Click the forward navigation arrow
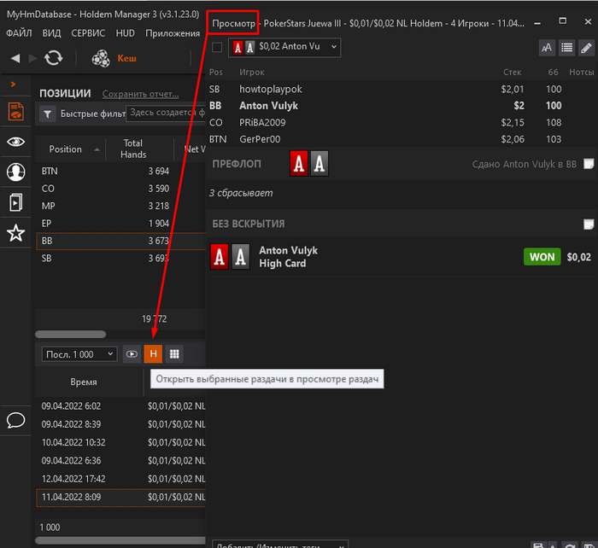598x548 pixels. tap(32, 58)
